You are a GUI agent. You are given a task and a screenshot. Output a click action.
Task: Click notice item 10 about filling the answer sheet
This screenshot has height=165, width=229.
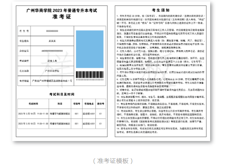161,99
